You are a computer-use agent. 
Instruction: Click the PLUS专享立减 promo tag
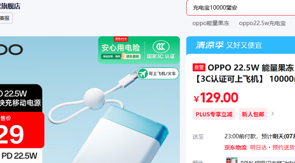coord(214,114)
